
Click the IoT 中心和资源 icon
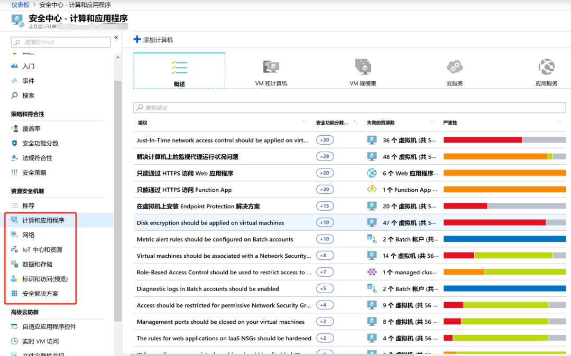tap(15, 249)
